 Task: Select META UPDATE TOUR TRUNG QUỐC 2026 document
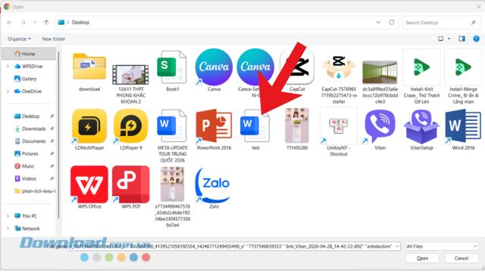(172, 125)
